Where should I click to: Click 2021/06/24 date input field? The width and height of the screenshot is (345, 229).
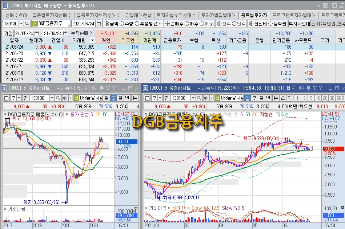(x=84, y=24)
